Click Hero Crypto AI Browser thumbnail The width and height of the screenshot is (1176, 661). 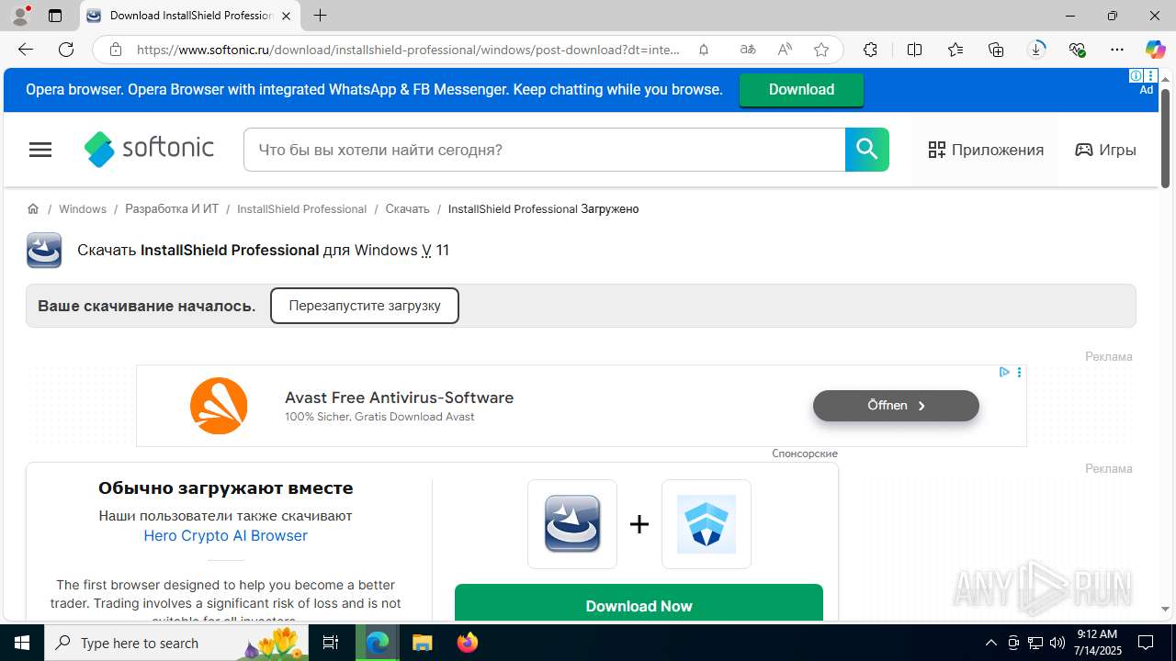[707, 524]
